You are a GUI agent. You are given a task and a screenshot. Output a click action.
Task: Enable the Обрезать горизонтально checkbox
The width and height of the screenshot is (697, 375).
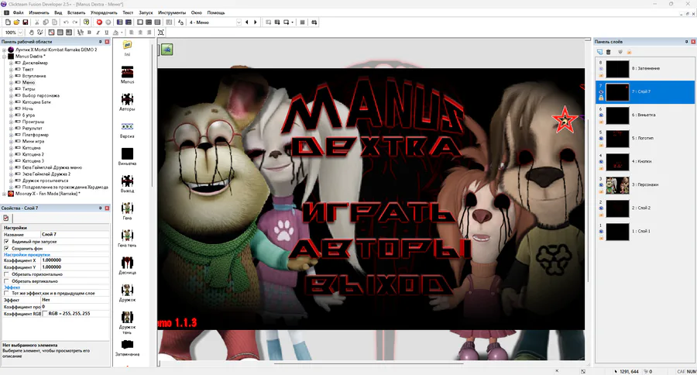click(x=6, y=274)
